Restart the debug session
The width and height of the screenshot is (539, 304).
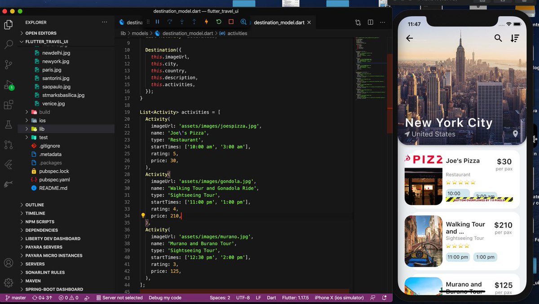click(x=219, y=22)
